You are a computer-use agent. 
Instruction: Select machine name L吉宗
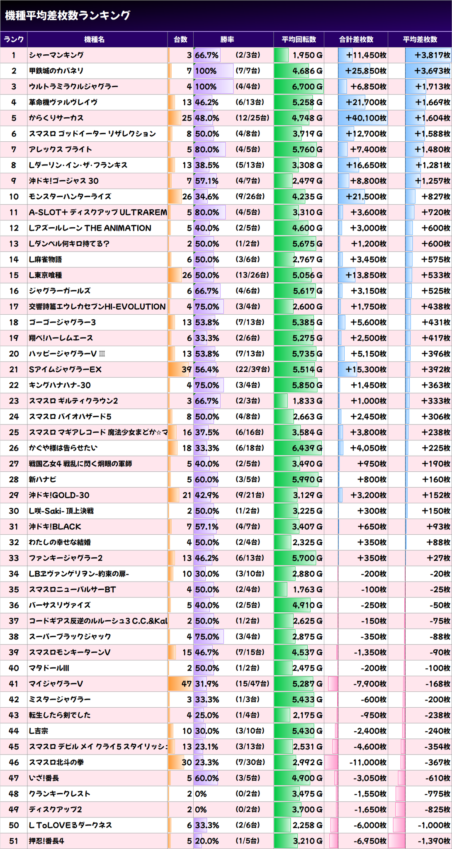click(x=38, y=731)
